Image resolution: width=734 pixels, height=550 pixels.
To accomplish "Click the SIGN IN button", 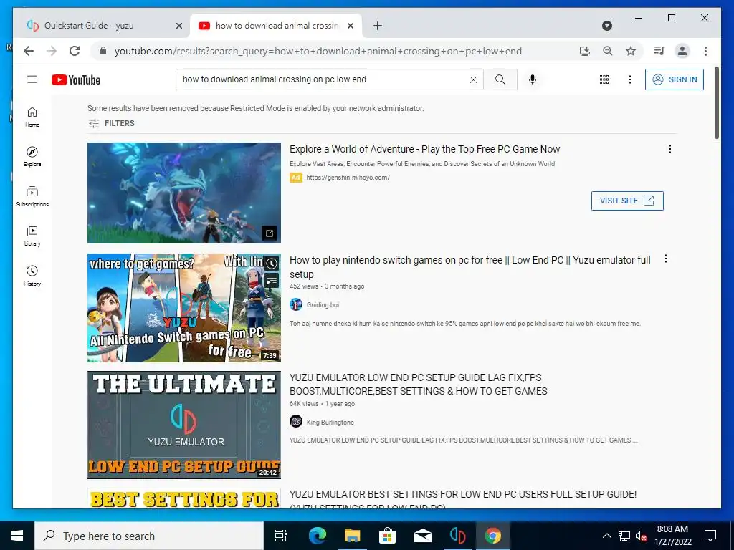I will click(674, 79).
